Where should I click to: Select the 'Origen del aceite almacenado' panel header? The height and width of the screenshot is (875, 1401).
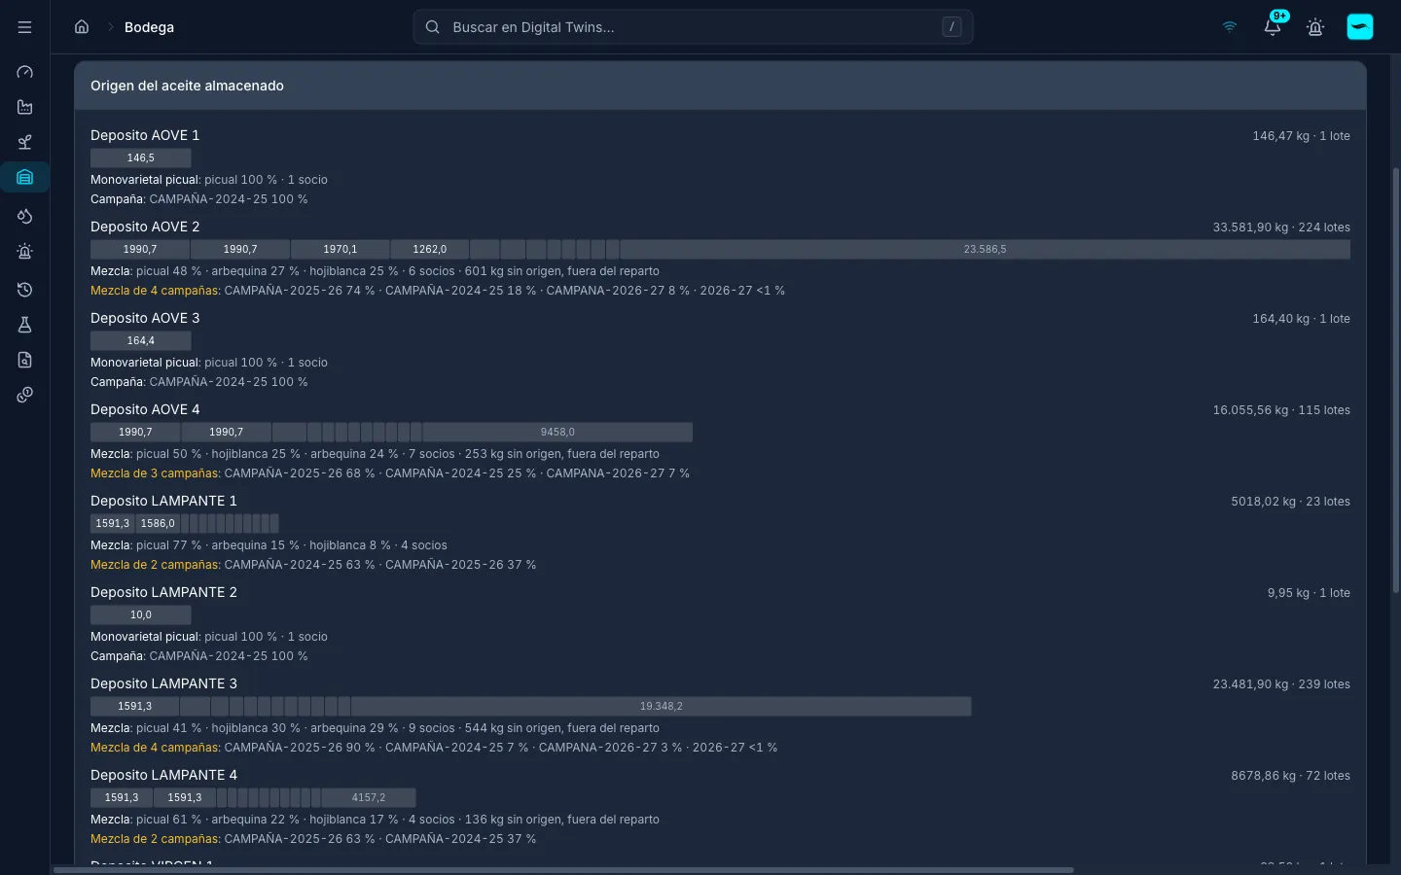pyautogui.click(x=720, y=86)
